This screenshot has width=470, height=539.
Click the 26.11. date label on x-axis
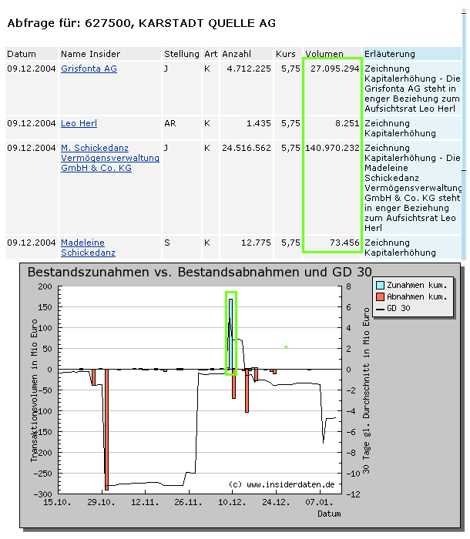pos(188,502)
